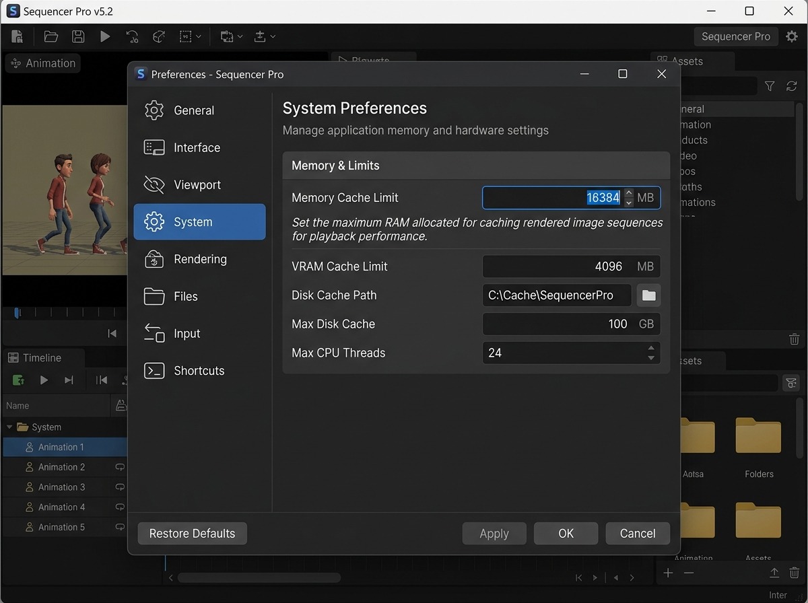Screen dimensions: 808x603
Task: Open the dropdown arrow next to copy layout icon
Action: tap(239, 37)
